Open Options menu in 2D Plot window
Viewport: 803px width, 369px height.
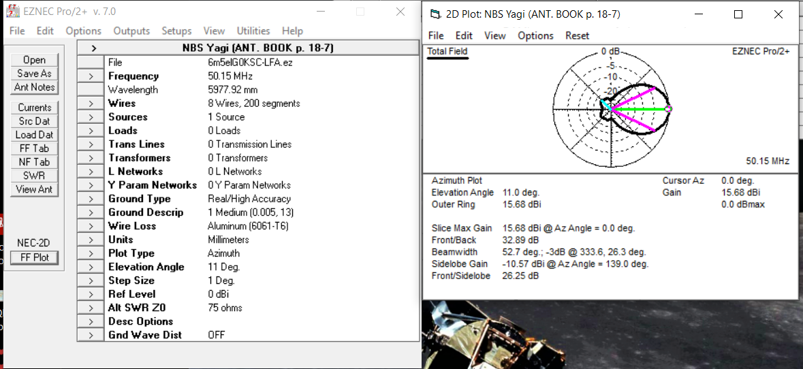(536, 36)
